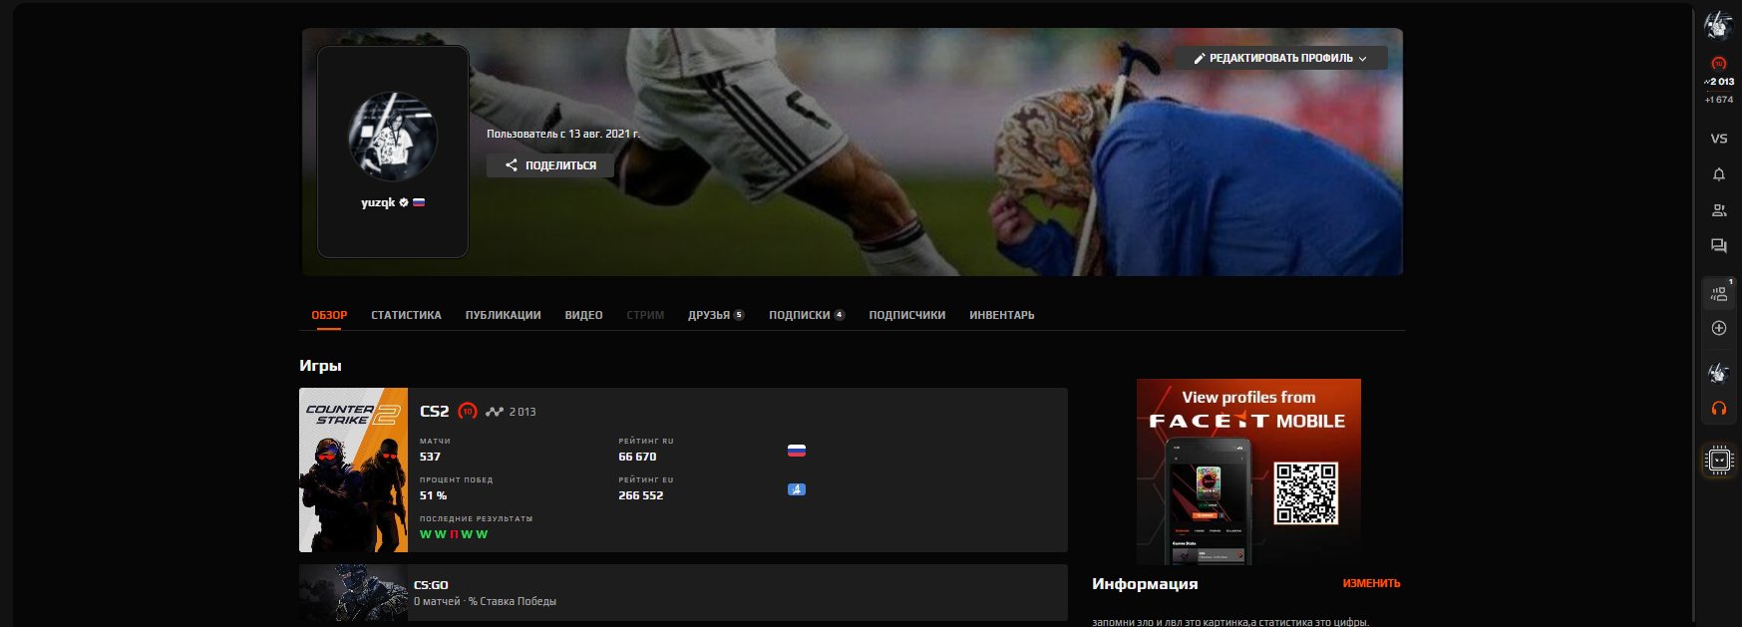Click the FACEIT Mobile QR code banner
The height and width of the screenshot is (627, 1742).
tap(1248, 470)
